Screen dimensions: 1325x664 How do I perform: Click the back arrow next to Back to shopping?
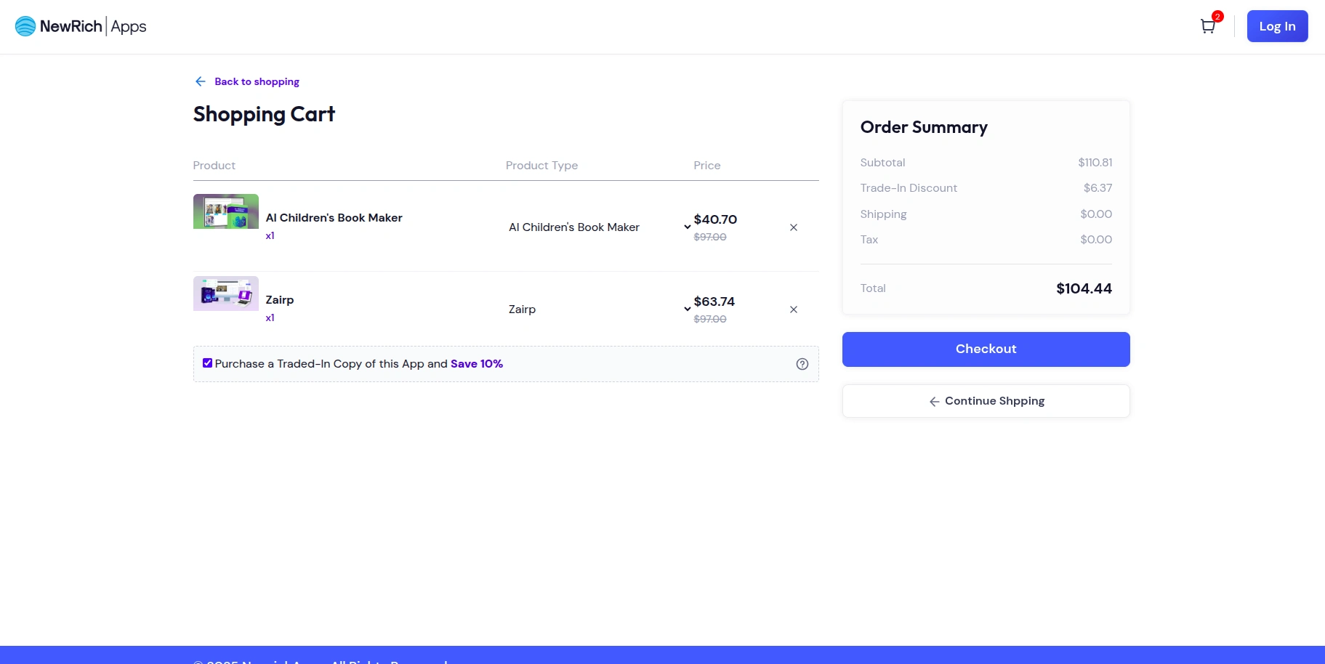pyautogui.click(x=200, y=81)
